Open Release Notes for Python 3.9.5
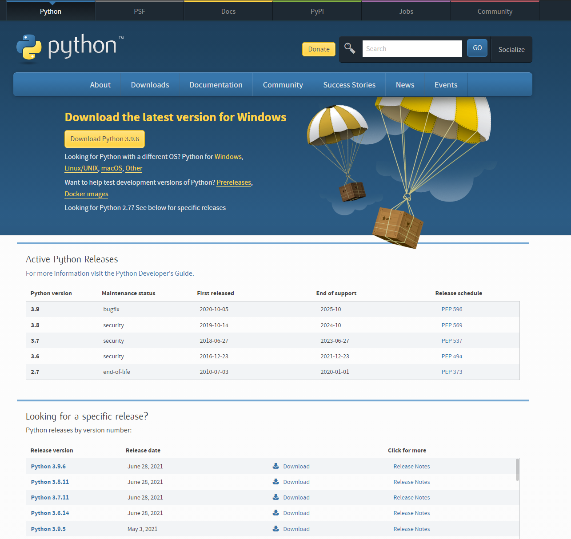The height and width of the screenshot is (539, 571). (x=411, y=529)
